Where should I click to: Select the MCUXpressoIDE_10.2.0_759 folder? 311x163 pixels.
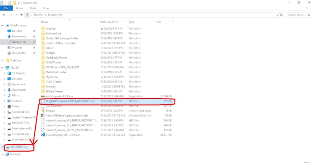tap(62, 67)
